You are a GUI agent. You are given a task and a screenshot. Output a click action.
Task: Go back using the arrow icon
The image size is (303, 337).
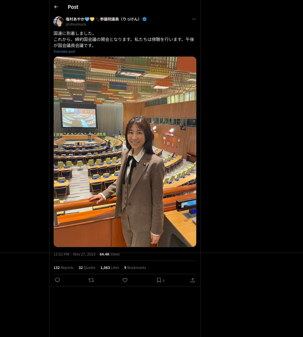click(x=56, y=7)
